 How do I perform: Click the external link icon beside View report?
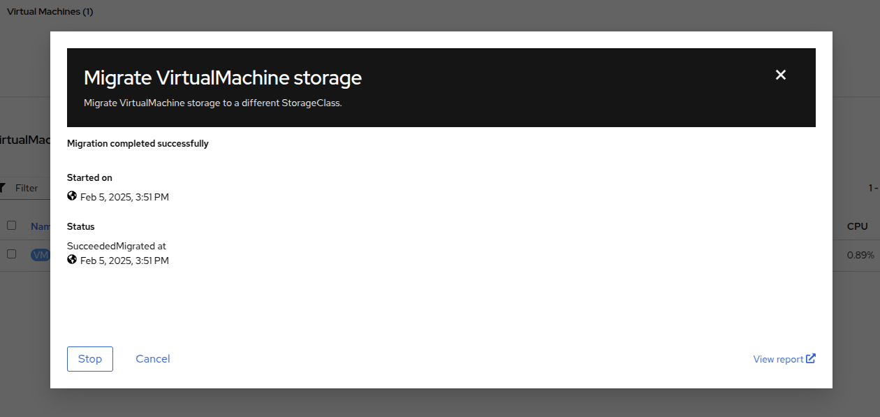click(x=811, y=358)
